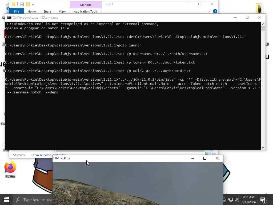Open the network tray icon

(x=231, y=200)
